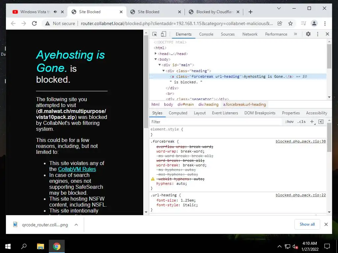Close the DevTools panel
338x253 pixels.
[327, 34]
